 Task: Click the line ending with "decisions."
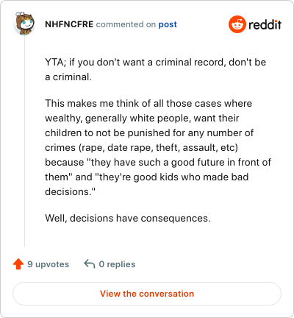coord(70,192)
